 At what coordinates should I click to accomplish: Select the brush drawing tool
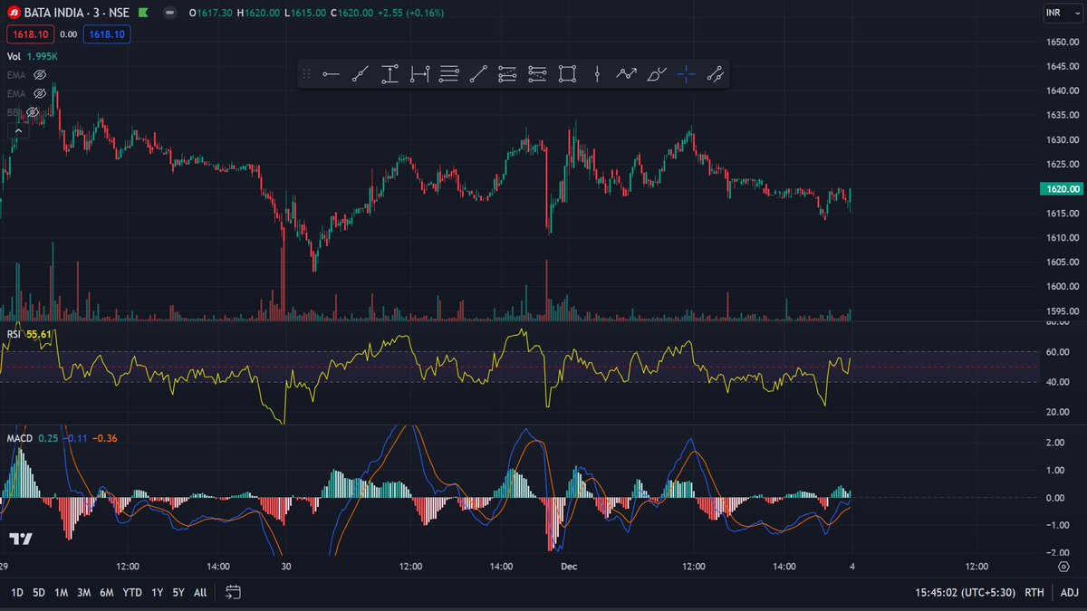point(657,74)
